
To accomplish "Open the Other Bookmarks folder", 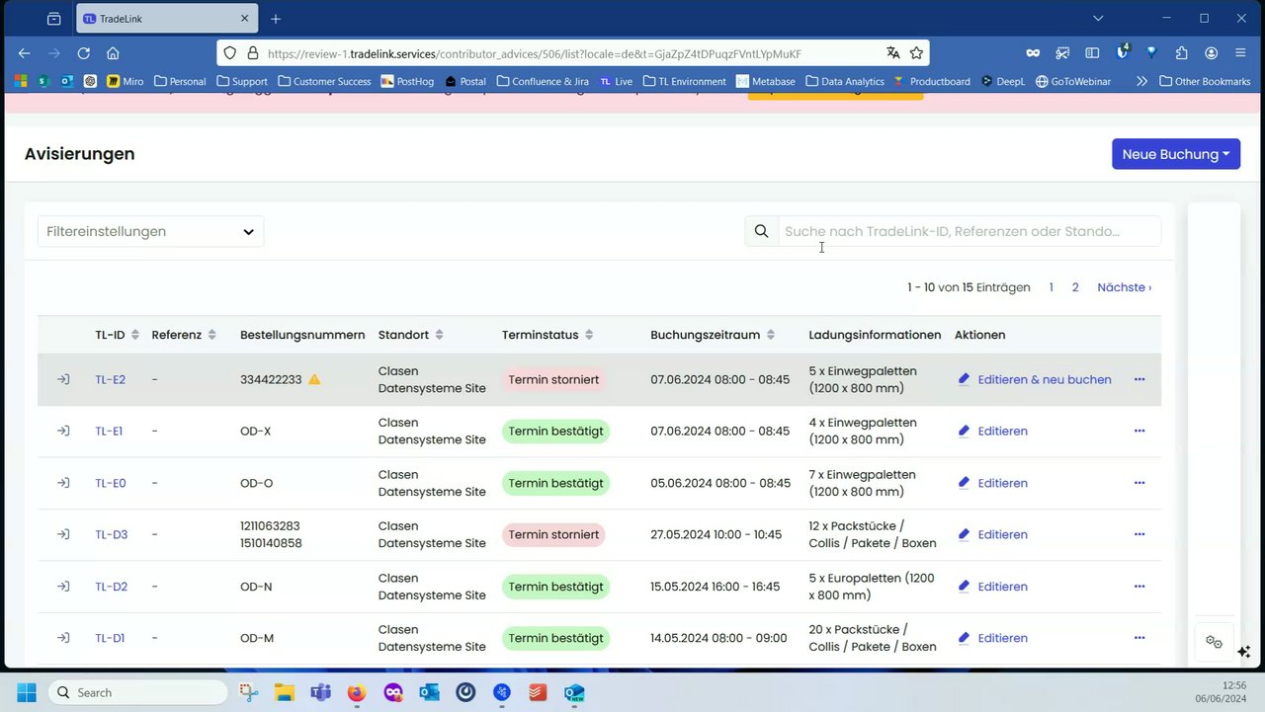I will pyautogui.click(x=1205, y=81).
